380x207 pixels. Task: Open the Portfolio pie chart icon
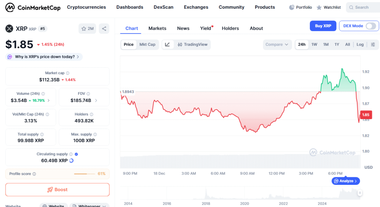(292, 8)
